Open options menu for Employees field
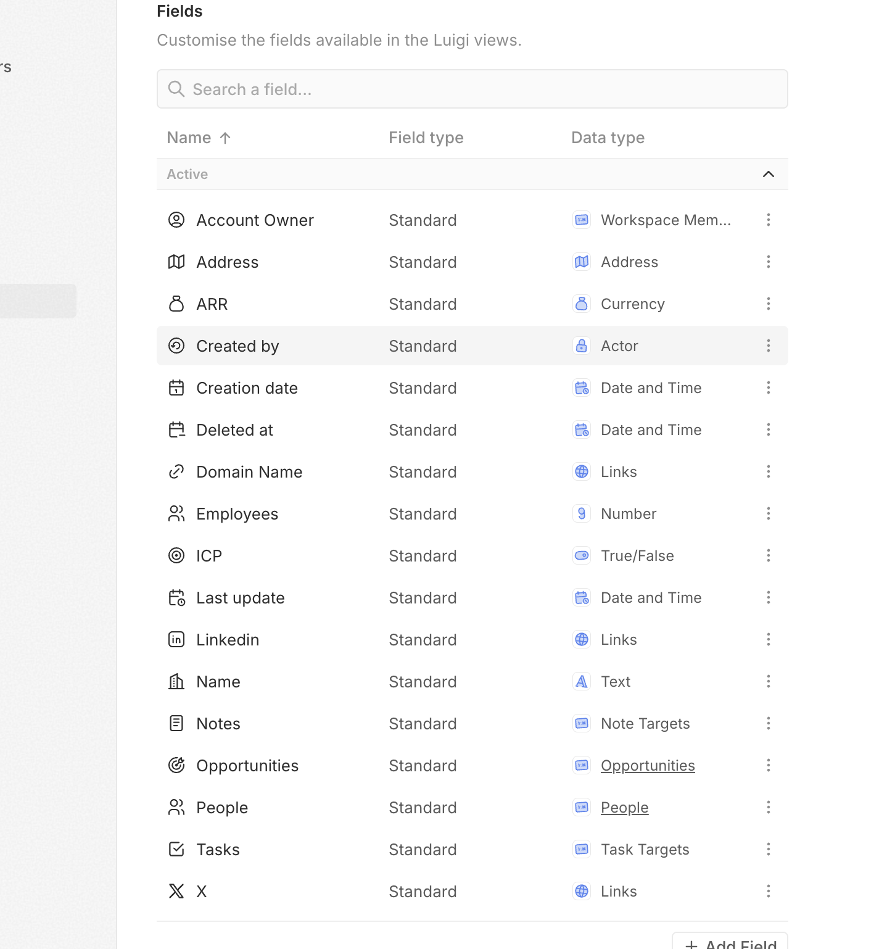This screenshot has height=949, width=887. 769,513
